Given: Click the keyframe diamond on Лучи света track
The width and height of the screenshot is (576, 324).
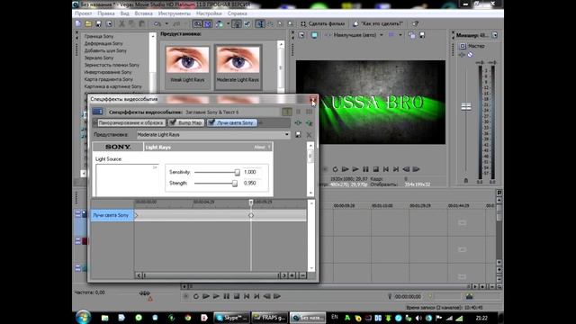Looking at the screenshot, I should pyautogui.click(x=251, y=215).
